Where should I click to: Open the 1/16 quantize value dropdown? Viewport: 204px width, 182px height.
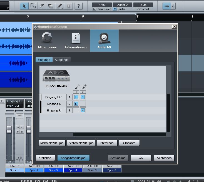click(102, 5)
